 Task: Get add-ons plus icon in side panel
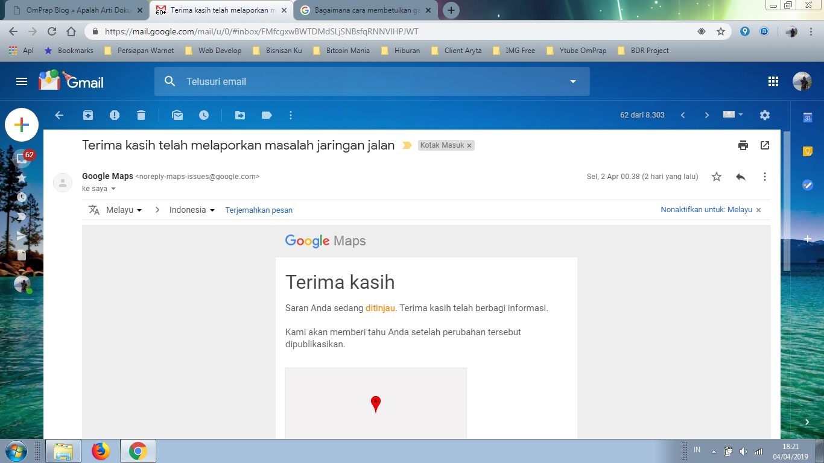tap(808, 239)
